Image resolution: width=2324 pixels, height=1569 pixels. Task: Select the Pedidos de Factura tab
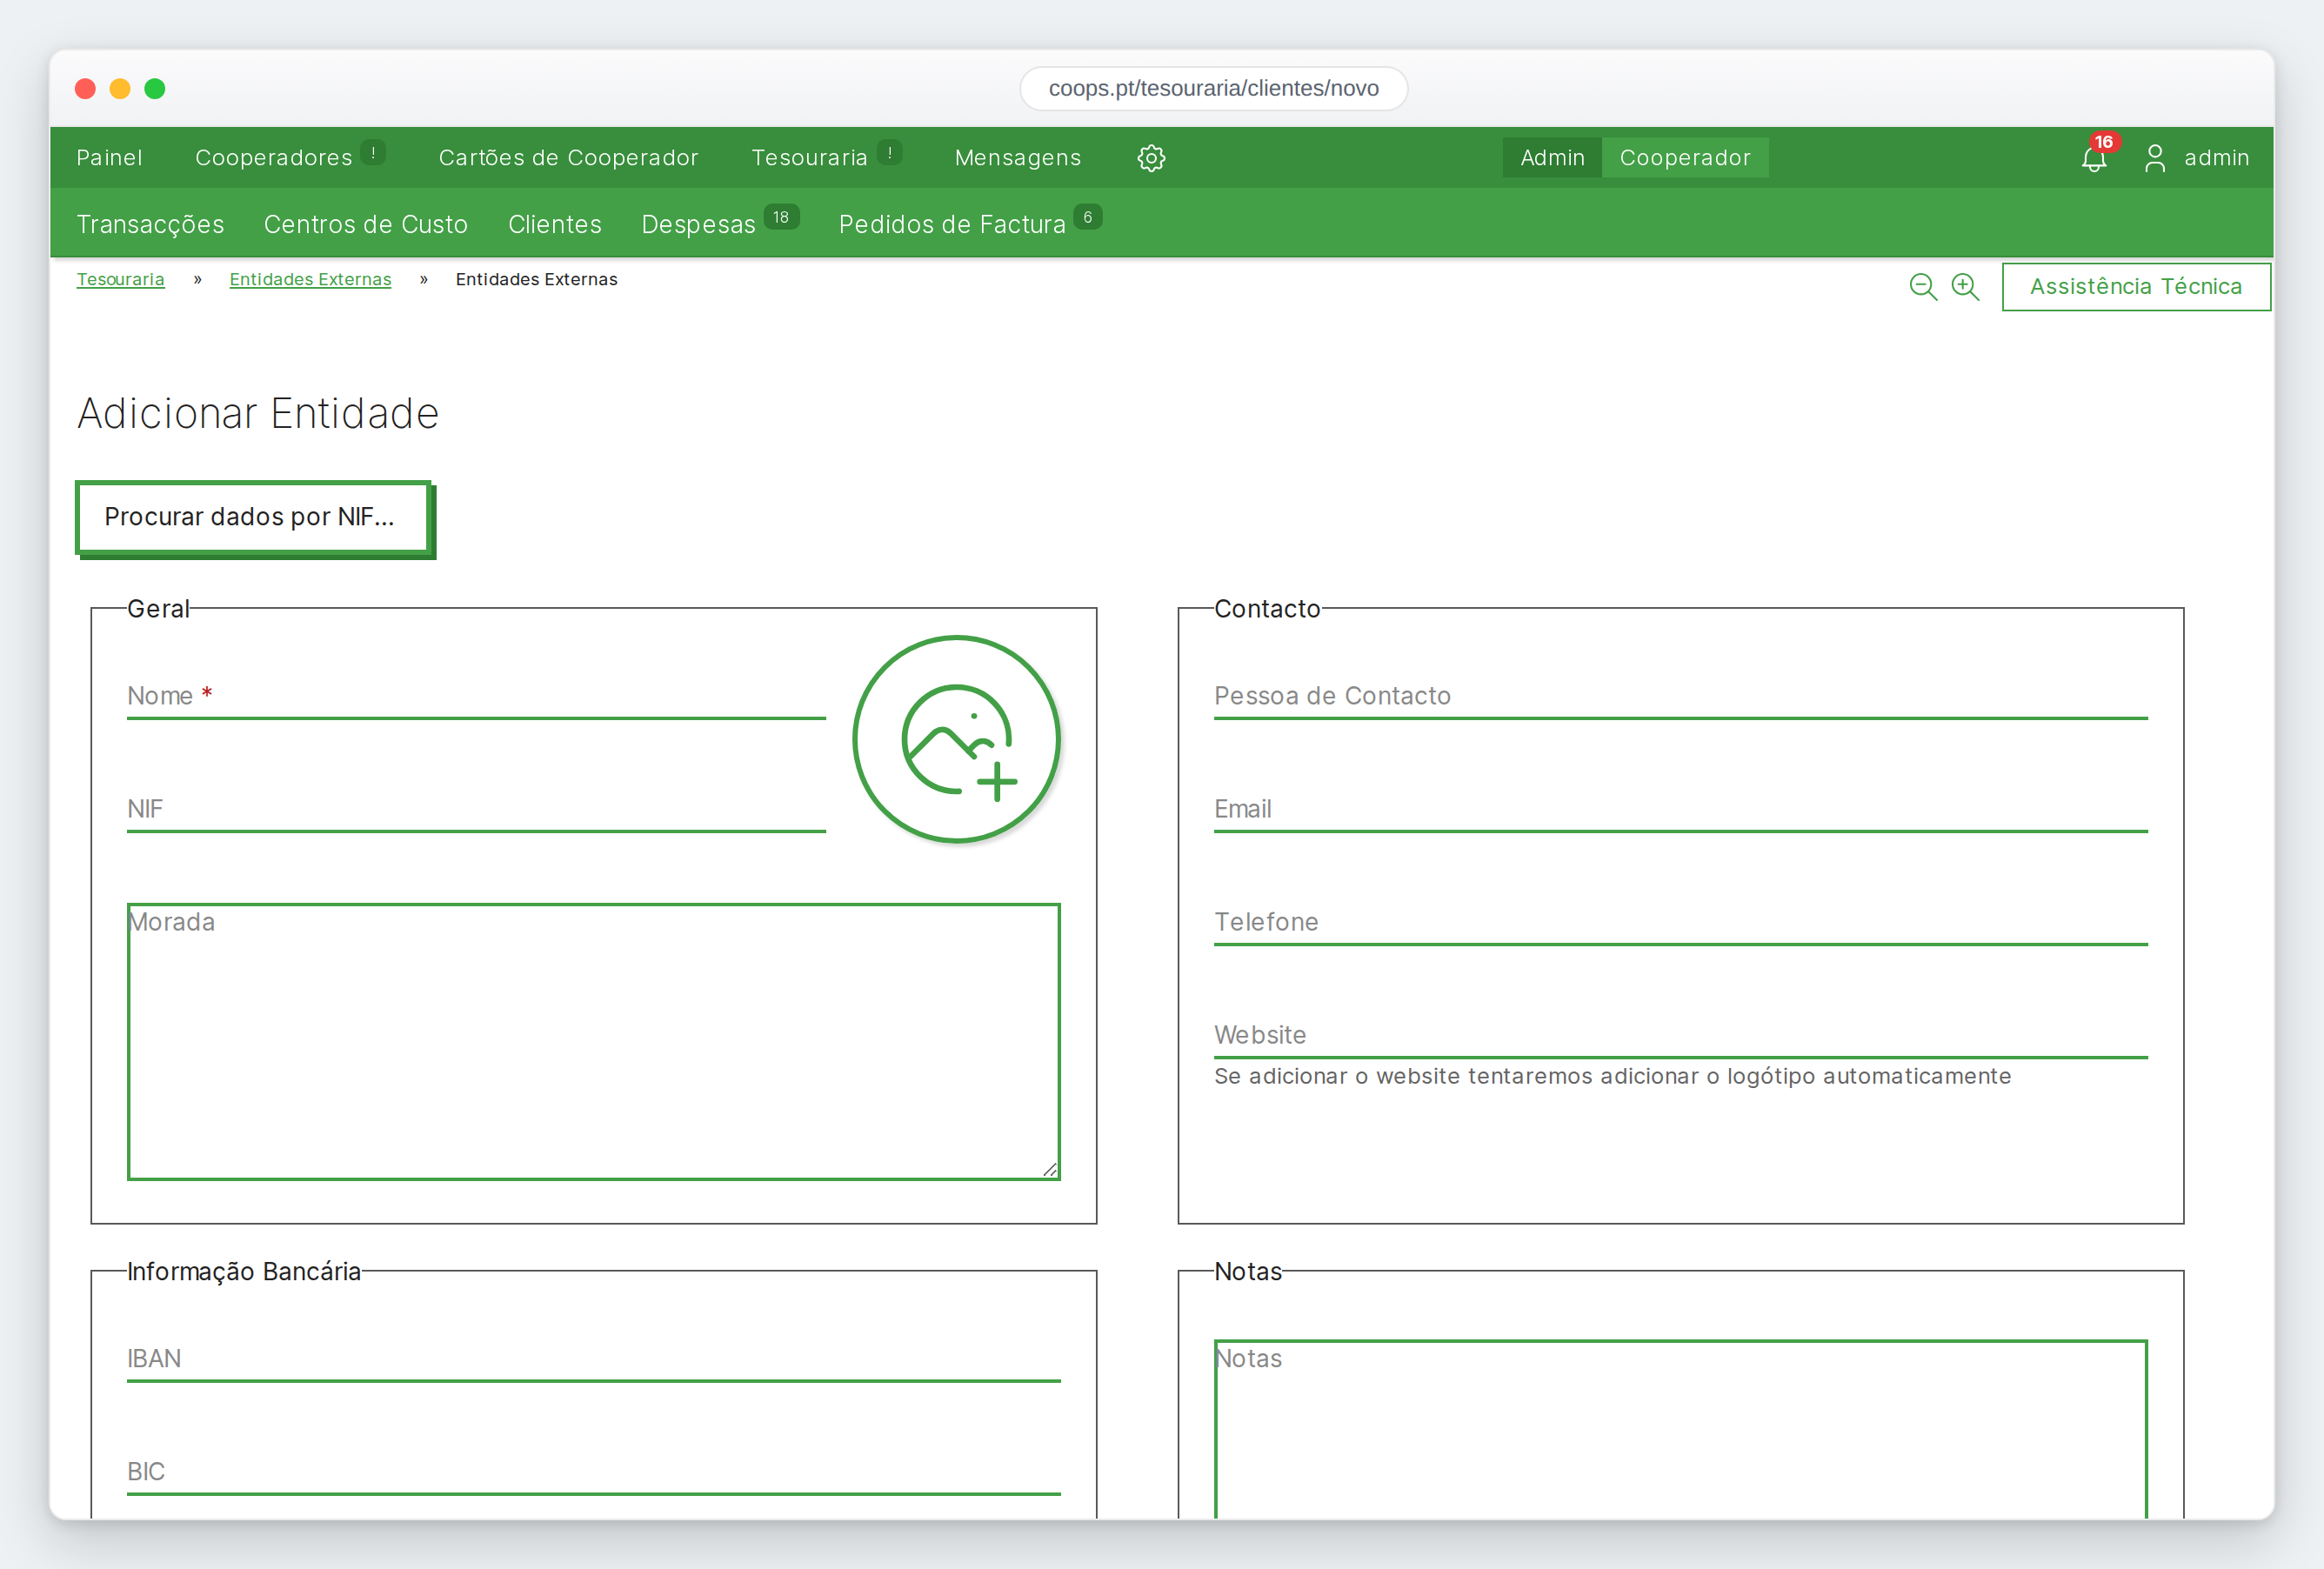click(x=952, y=224)
